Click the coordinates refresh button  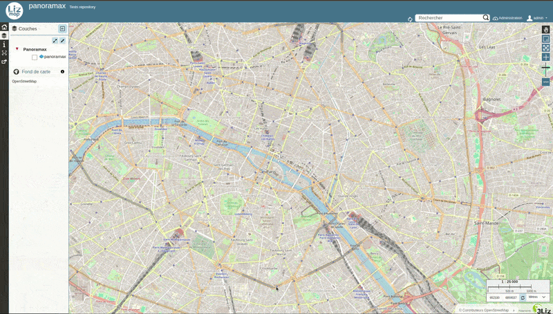[523, 298]
